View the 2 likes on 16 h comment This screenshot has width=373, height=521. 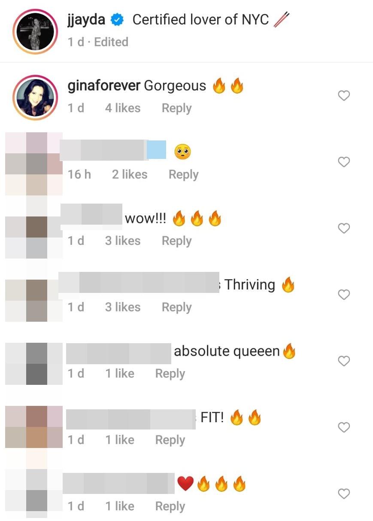tap(130, 174)
